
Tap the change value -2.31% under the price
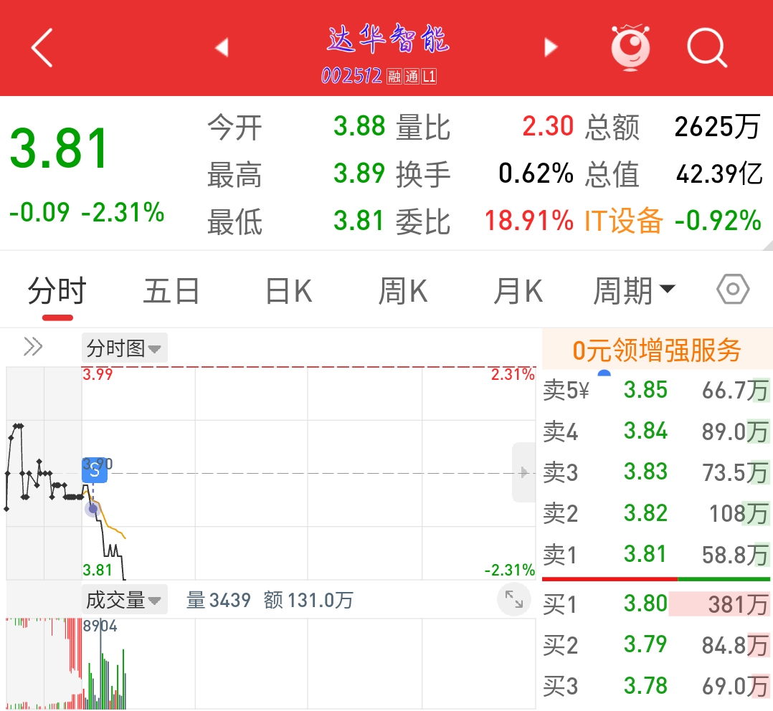[x=122, y=212]
